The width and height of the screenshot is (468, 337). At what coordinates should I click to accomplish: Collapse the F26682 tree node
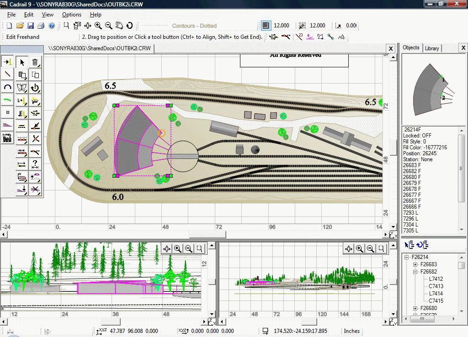pyautogui.click(x=415, y=272)
